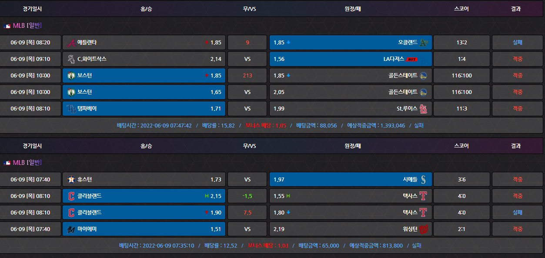Select 보스턴 home bet with 1.65 odds
The image size is (545, 258).
[144, 92]
